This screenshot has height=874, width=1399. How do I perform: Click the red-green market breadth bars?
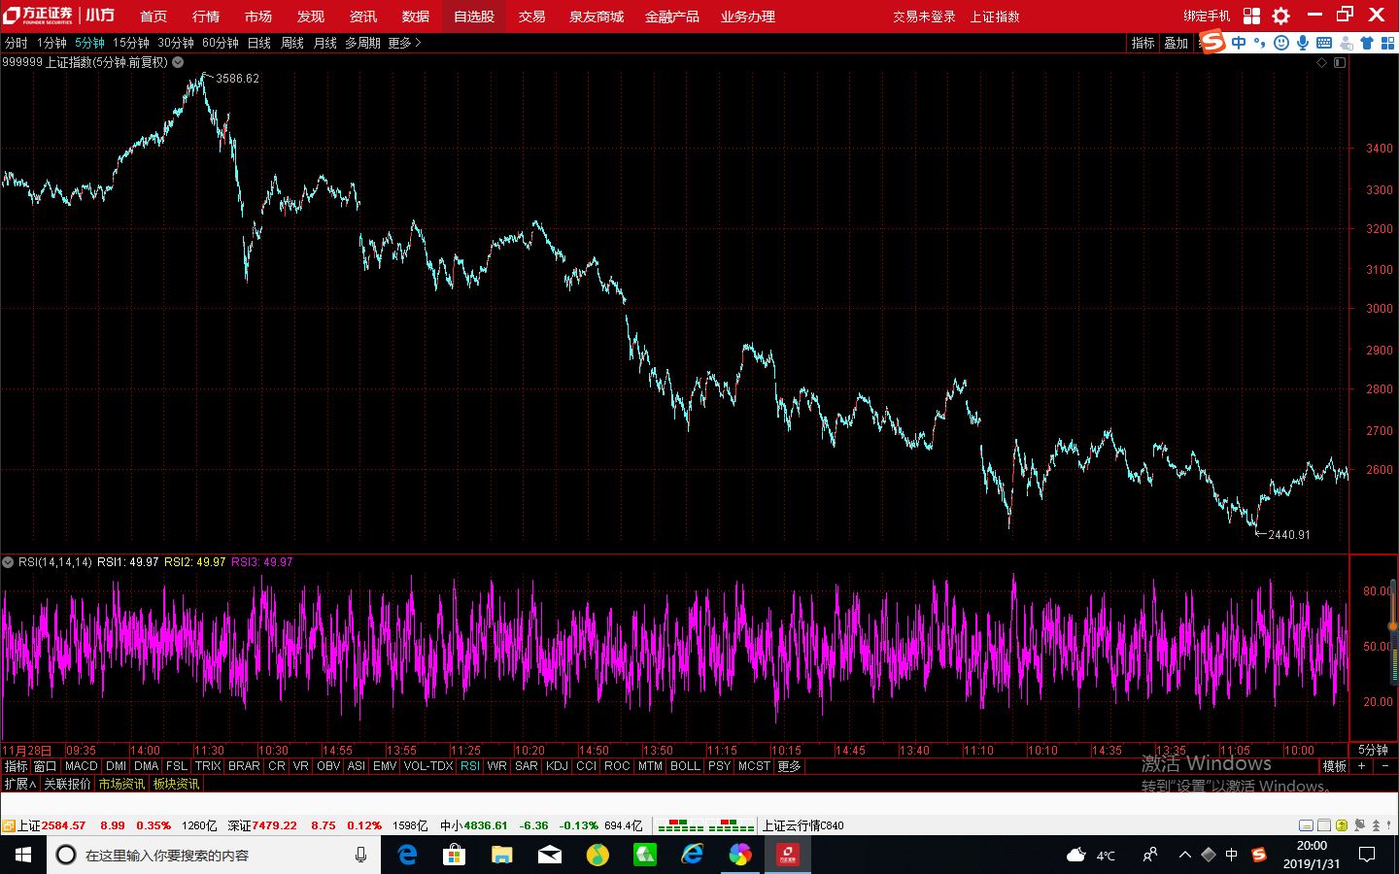click(705, 825)
